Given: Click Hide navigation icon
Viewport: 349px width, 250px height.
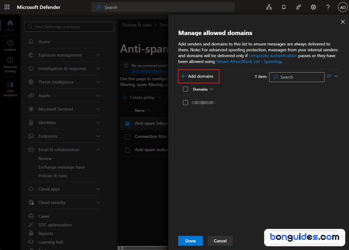Looking at the screenshot, I should pos(10,85).
